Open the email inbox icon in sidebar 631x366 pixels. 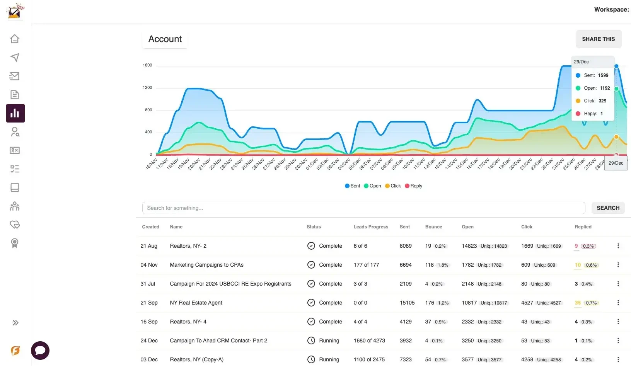tap(15, 76)
